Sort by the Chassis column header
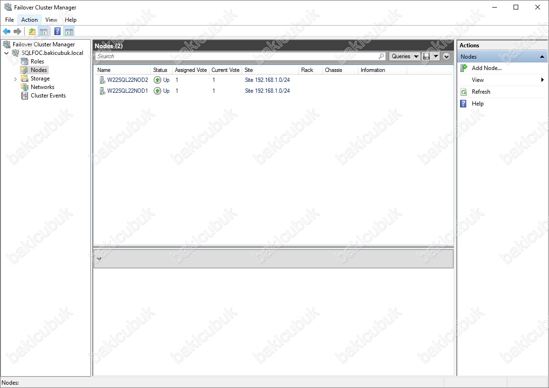This screenshot has height=388, width=549. click(340, 70)
